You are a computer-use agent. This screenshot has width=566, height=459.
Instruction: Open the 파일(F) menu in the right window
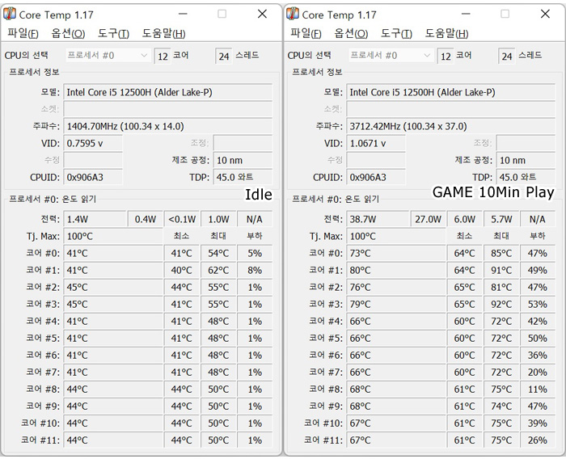pos(305,33)
